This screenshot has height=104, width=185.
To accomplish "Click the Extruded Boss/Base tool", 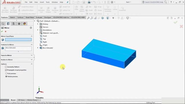I will click(5, 10).
